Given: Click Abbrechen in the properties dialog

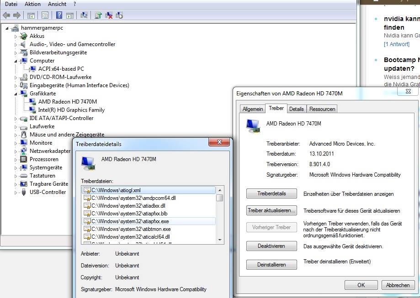Looking at the screenshot, I should (398, 285).
